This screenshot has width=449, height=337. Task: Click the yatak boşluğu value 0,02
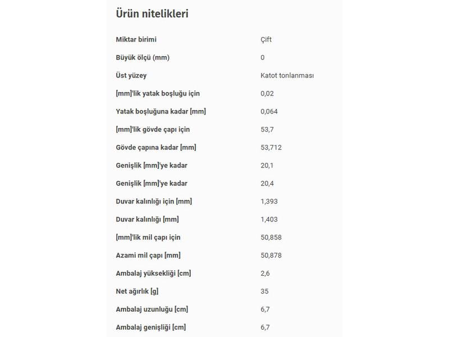point(267,94)
